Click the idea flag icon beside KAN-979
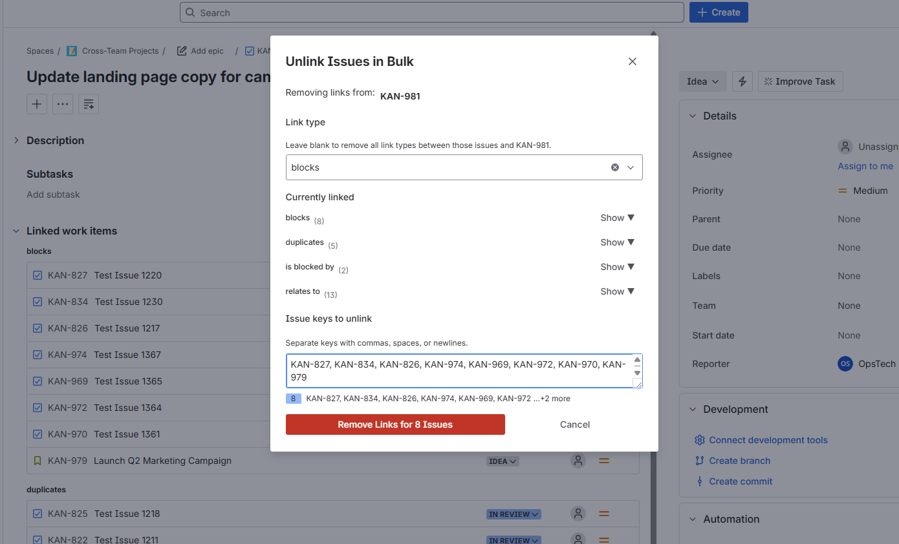The image size is (899, 544). pos(37,461)
